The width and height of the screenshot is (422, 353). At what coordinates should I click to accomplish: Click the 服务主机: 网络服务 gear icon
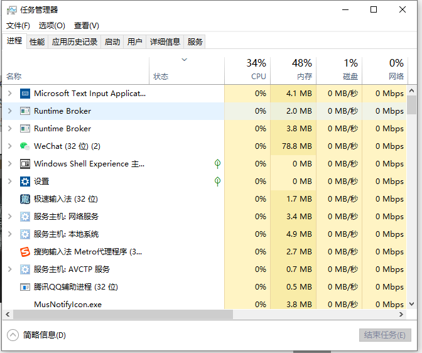pyautogui.click(x=25, y=217)
